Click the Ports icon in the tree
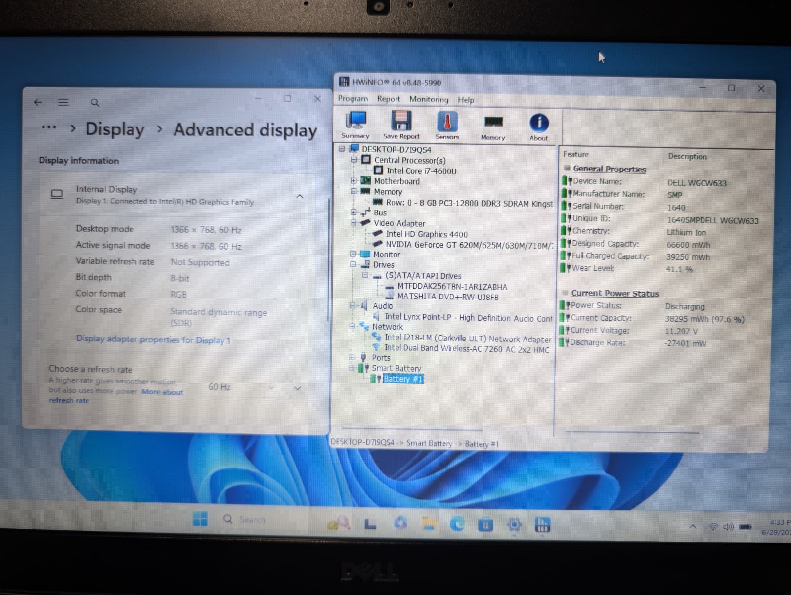The width and height of the screenshot is (791, 595). [363, 357]
